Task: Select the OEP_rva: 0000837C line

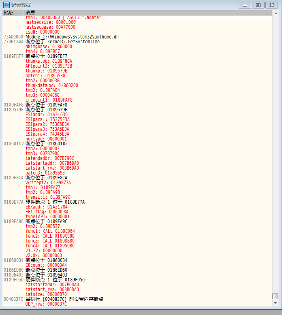Action: pos(46,304)
